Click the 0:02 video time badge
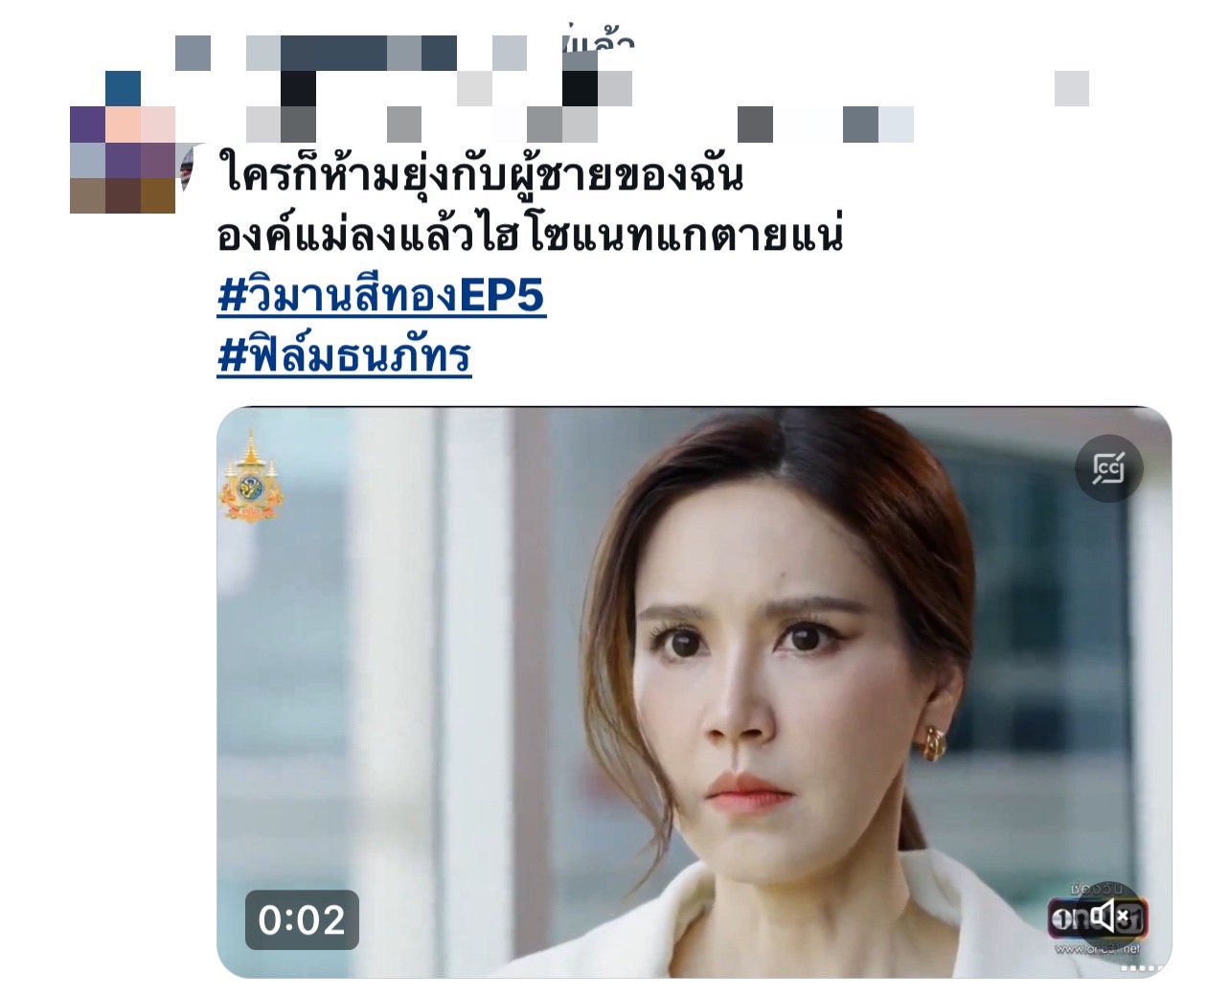The image size is (1230, 996). tap(302, 920)
